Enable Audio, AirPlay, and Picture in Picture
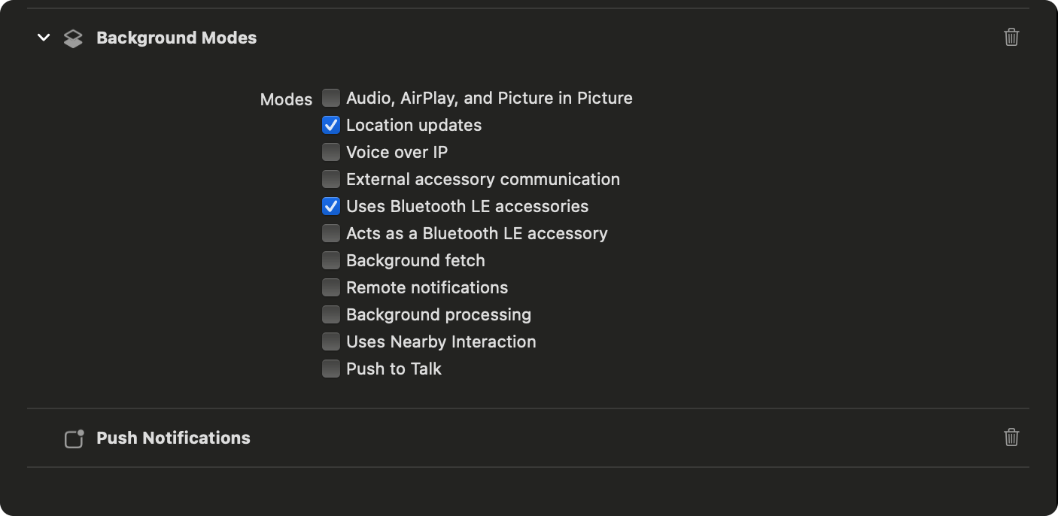Viewport: 1058px width, 516px height. (331, 98)
